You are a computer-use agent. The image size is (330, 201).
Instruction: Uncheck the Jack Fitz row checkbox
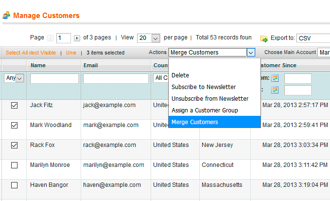coord(14,105)
